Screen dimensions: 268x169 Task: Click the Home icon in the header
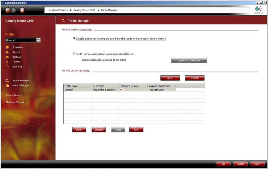pos(22,10)
